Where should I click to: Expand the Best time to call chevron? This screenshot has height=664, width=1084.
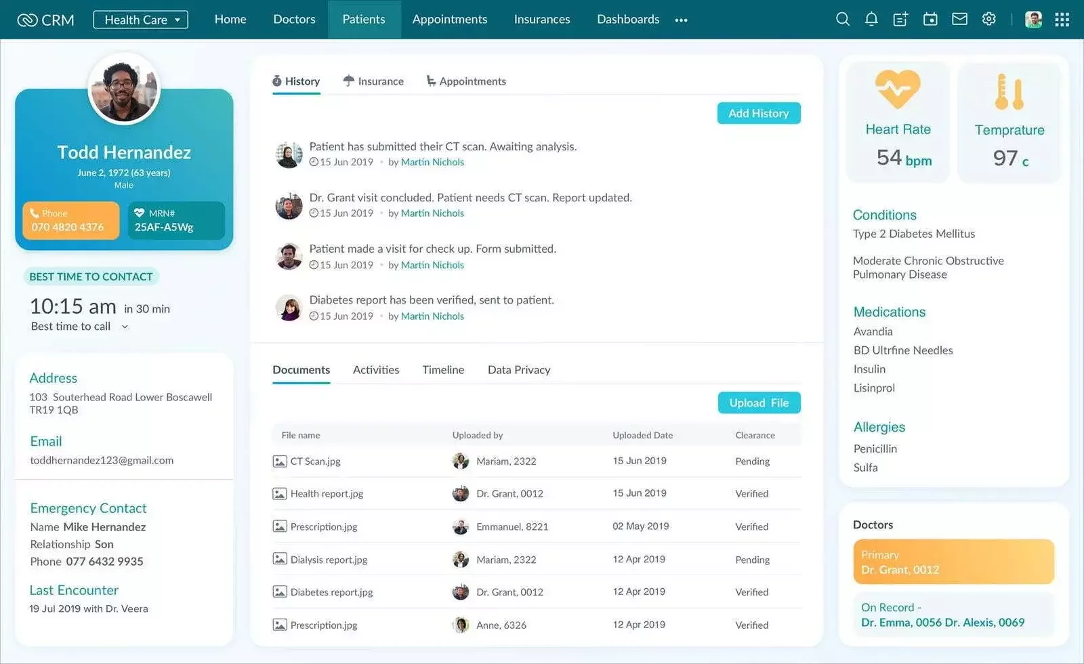[x=125, y=327]
